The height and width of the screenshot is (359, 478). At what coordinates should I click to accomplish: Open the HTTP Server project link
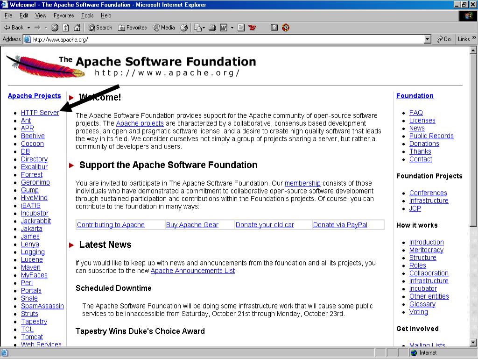[40, 113]
